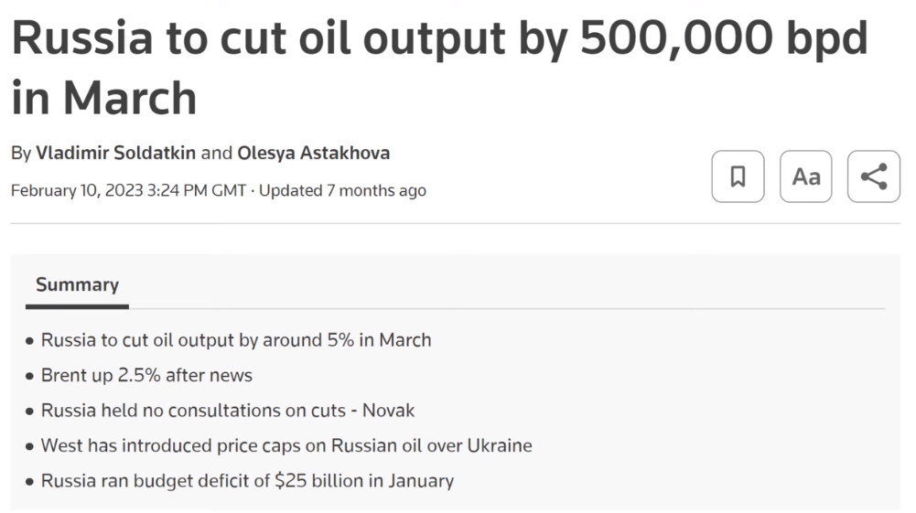The image size is (916, 513).
Task: Click the February 10, 2023 publish timestamp
Action: coord(128,191)
